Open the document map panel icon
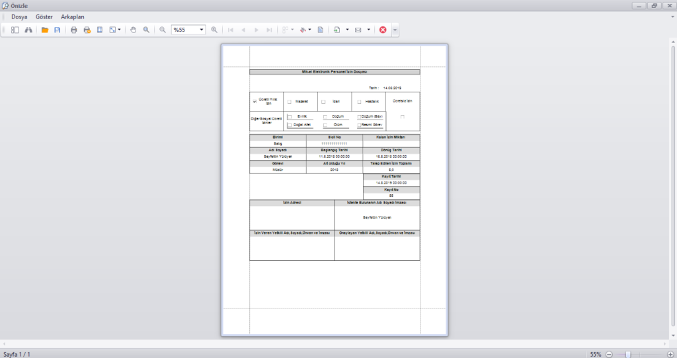The height and width of the screenshot is (358, 677). tap(15, 30)
